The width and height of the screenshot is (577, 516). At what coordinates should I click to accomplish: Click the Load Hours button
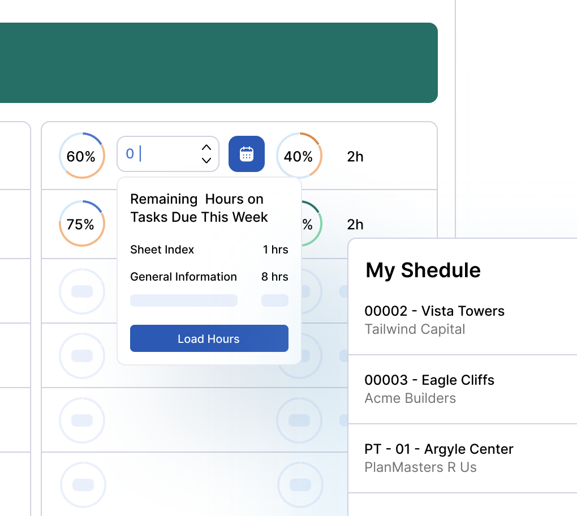209,338
